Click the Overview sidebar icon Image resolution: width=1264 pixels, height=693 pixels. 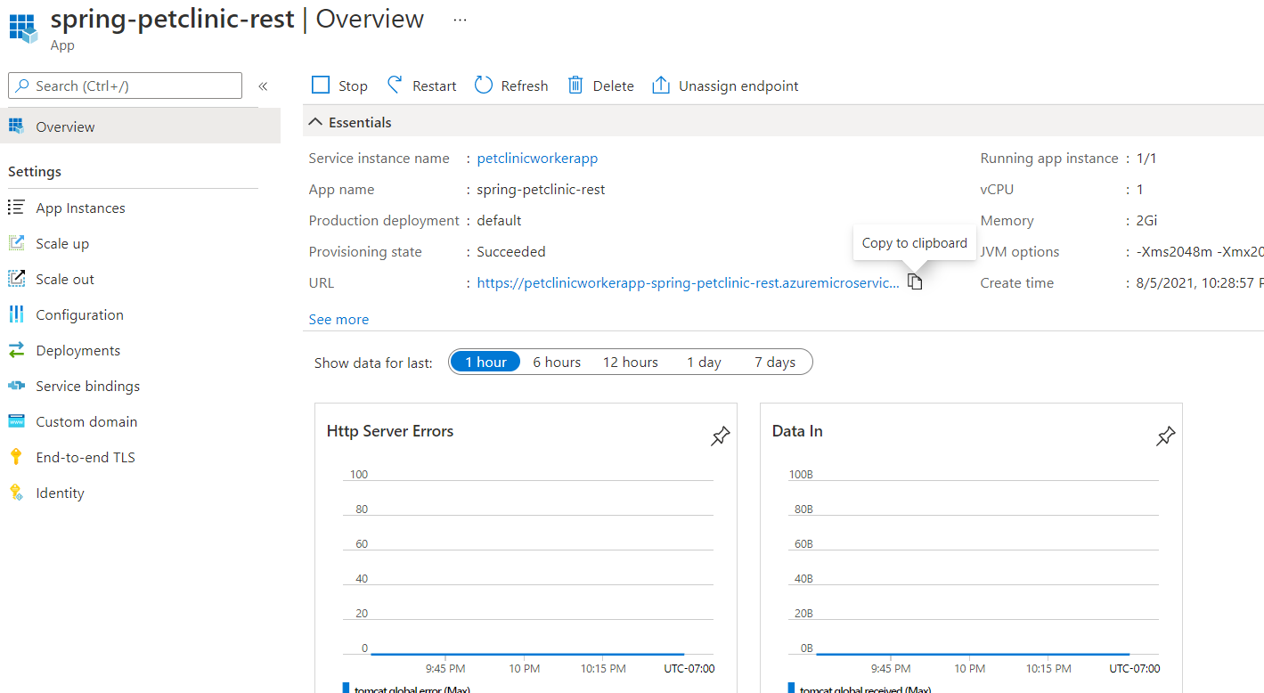tap(16, 126)
